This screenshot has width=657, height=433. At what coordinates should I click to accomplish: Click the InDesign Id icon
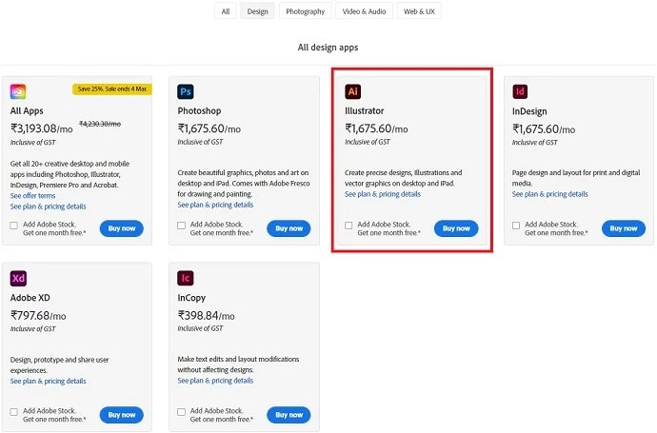pos(520,92)
